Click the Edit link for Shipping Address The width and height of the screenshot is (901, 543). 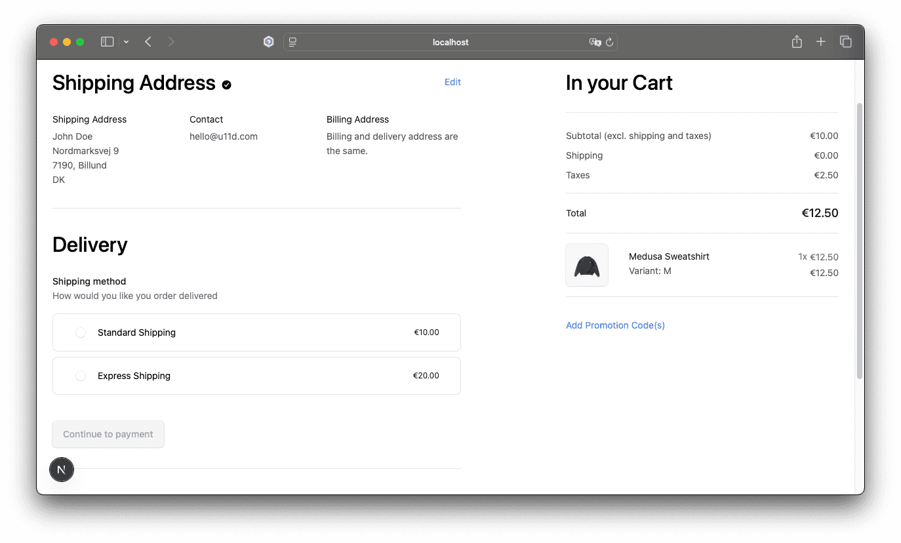point(452,82)
